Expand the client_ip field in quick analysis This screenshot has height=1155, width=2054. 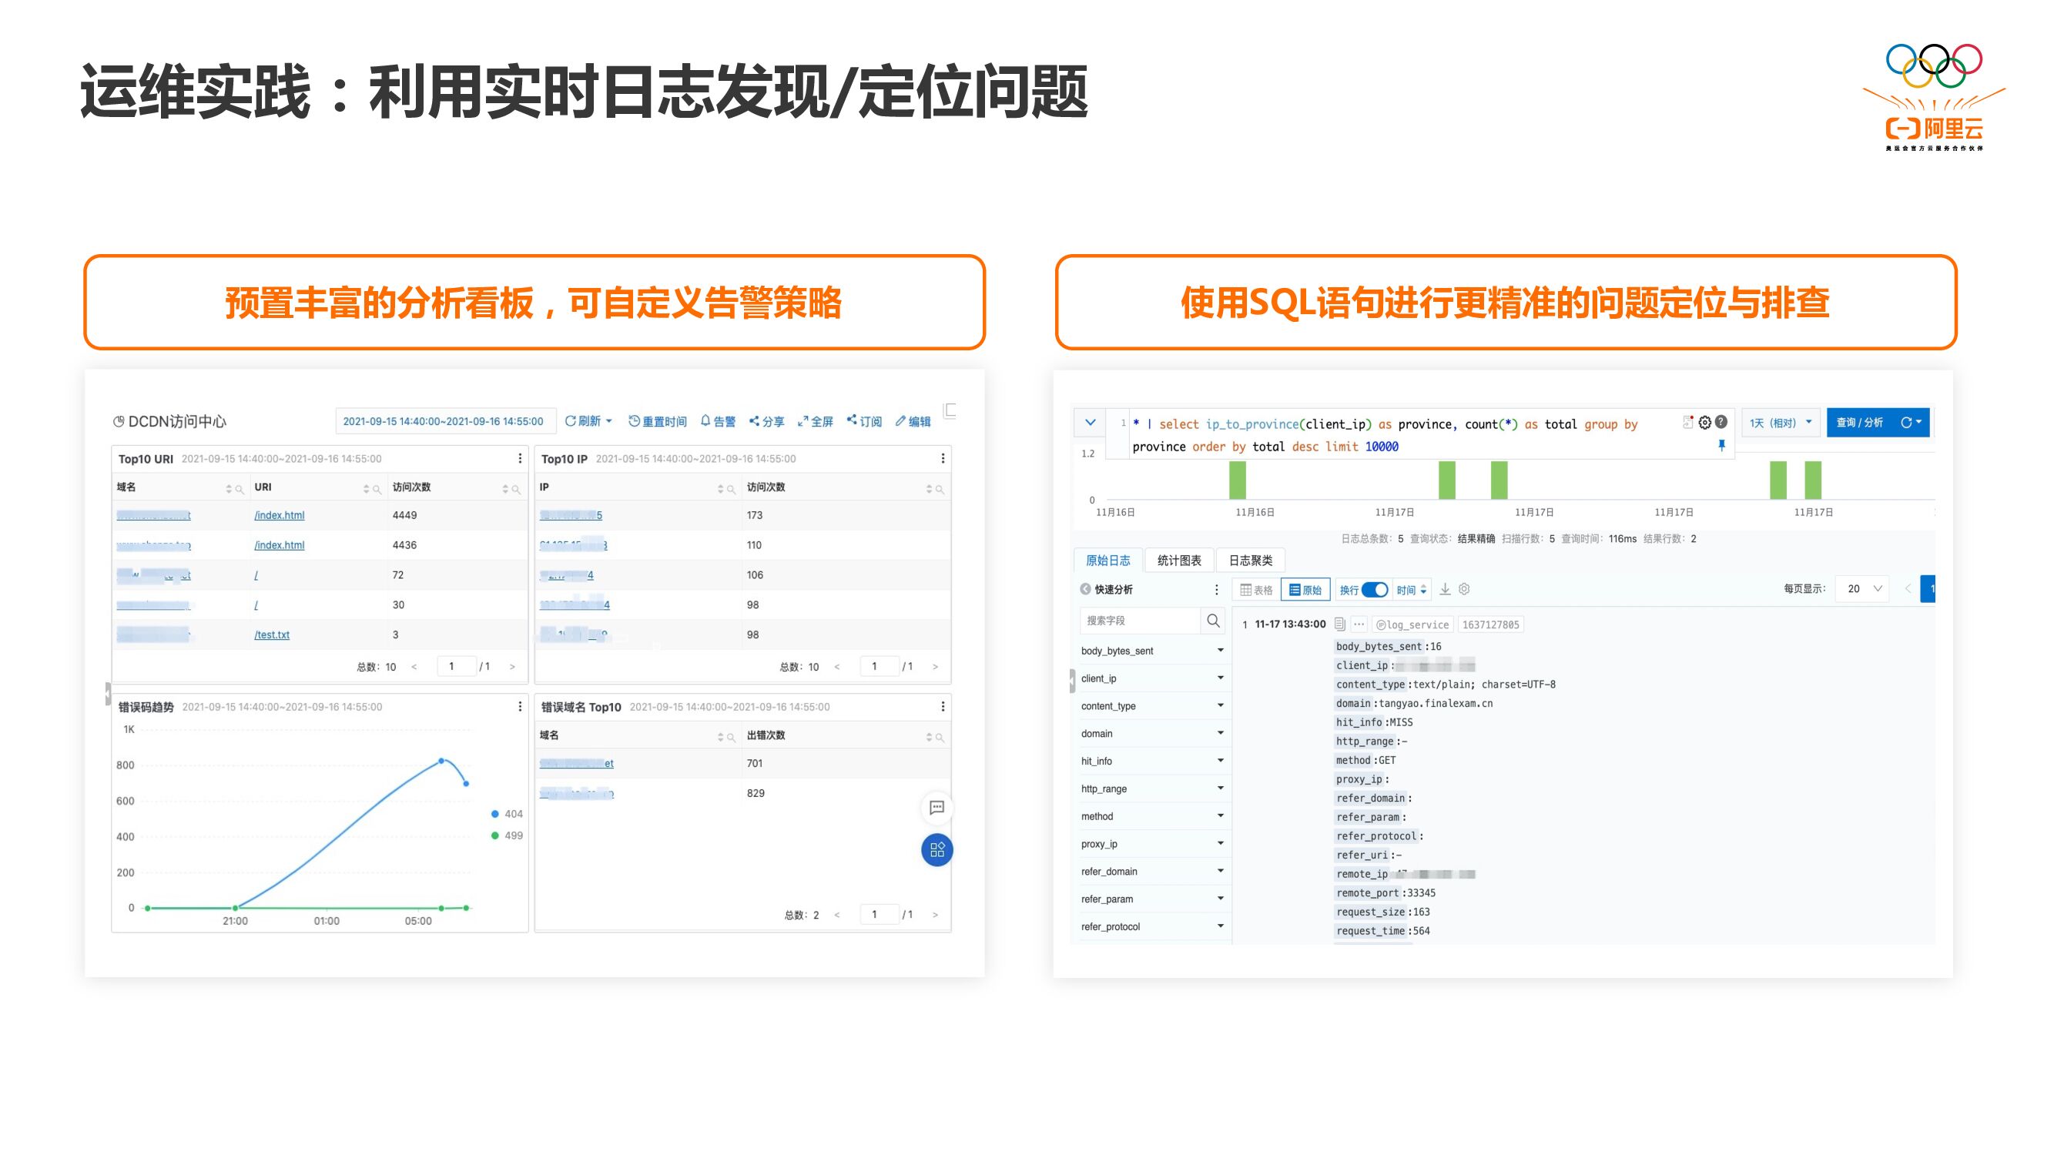[x=1220, y=678]
